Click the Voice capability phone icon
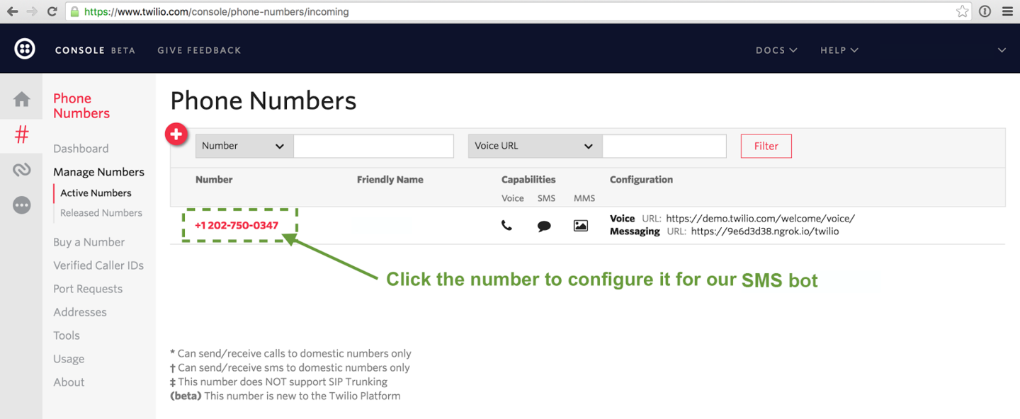Screen dimensions: 1020x419 click(506, 226)
